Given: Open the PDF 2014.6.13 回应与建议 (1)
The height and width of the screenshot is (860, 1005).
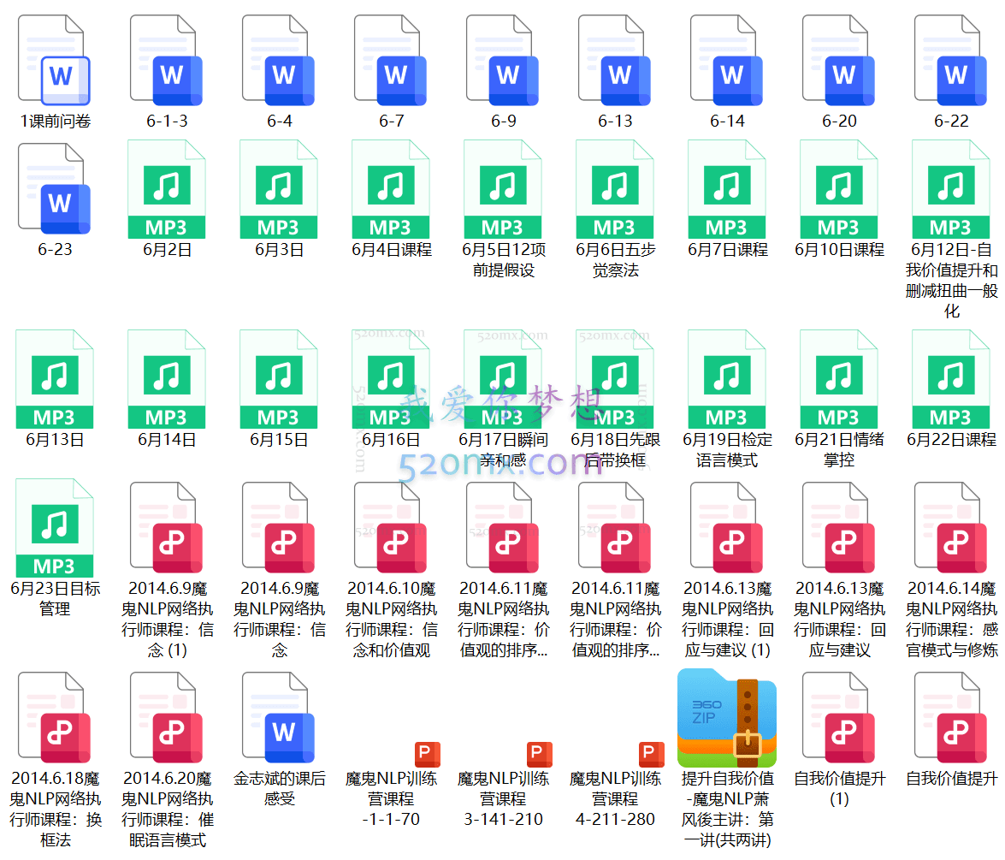Looking at the screenshot, I should (x=726, y=535).
